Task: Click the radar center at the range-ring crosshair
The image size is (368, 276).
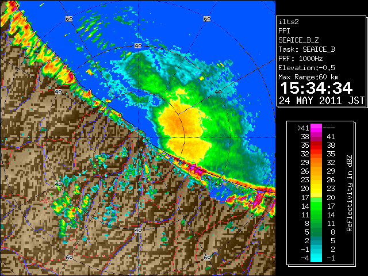Action: point(138,138)
